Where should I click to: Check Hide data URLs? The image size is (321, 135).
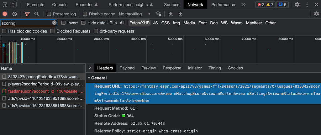coord(83,23)
